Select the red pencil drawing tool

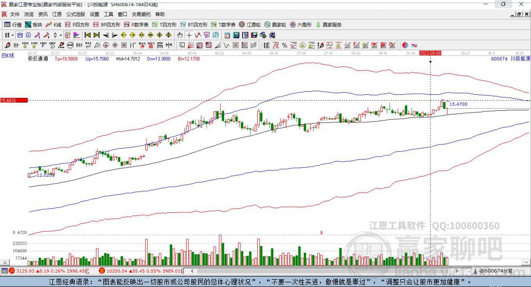point(7,46)
